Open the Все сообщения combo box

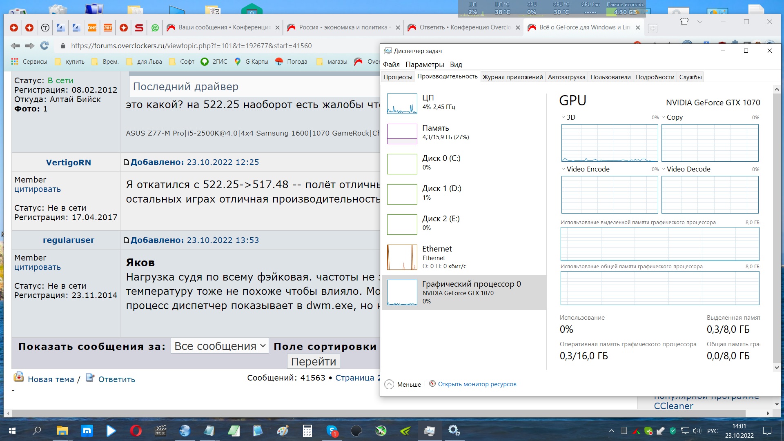[x=220, y=346]
